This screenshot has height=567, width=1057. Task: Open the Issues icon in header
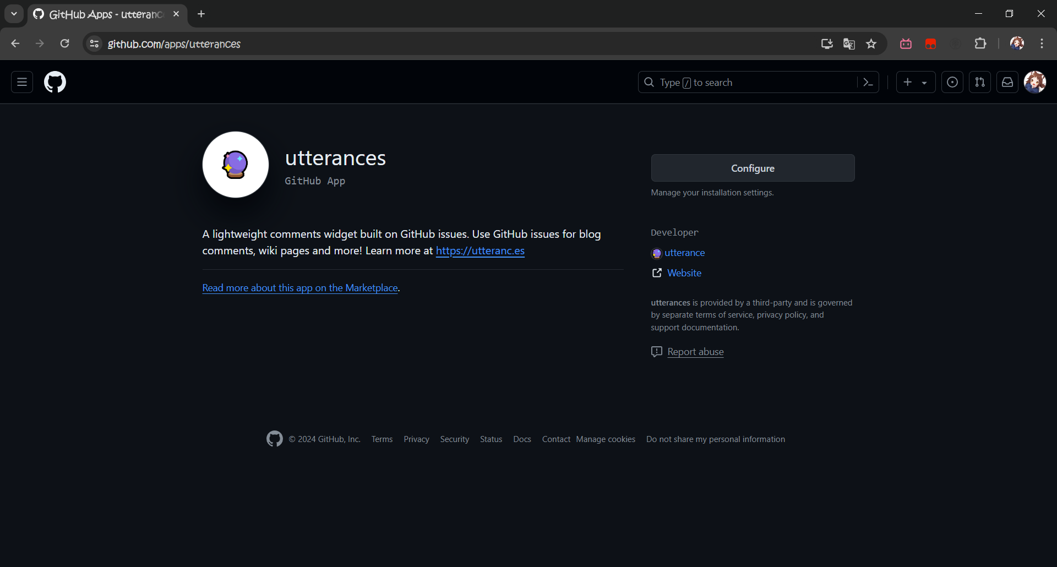[x=952, y=82]
